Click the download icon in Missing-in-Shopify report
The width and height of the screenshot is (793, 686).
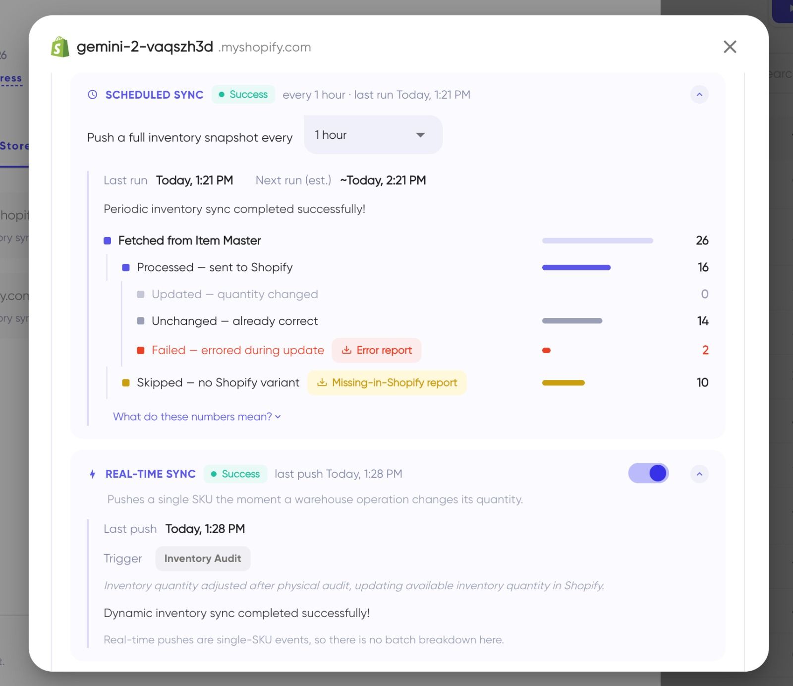coord(322,382)
